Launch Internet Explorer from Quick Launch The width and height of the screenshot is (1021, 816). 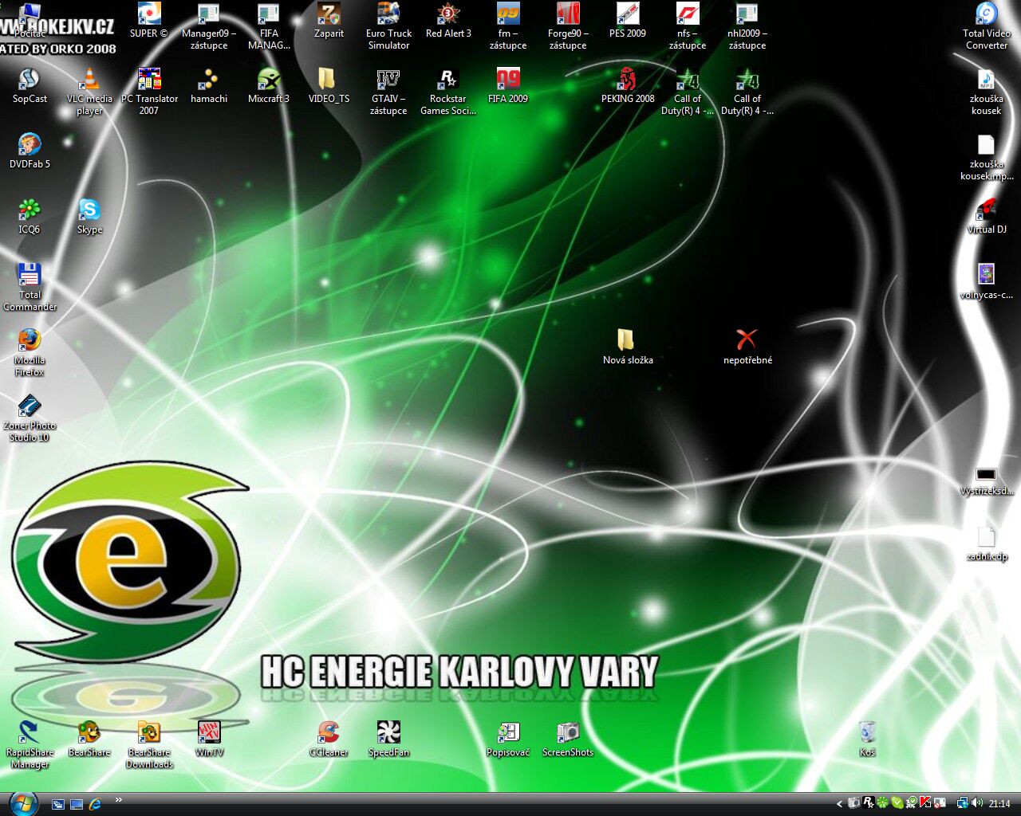tap(96, 804)
